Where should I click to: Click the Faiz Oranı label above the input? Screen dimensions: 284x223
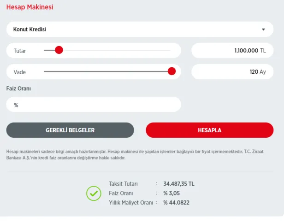click(x=18, y=88)
